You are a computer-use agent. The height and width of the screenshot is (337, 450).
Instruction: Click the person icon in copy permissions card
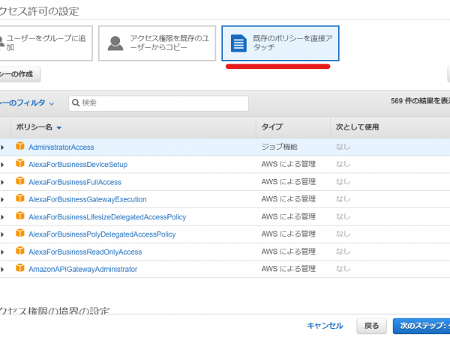click(115, 43)
